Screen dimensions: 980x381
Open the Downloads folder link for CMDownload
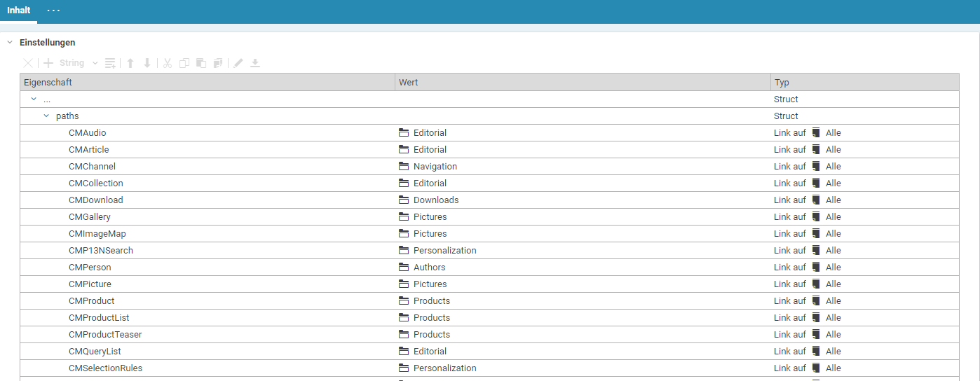(435, 200)
